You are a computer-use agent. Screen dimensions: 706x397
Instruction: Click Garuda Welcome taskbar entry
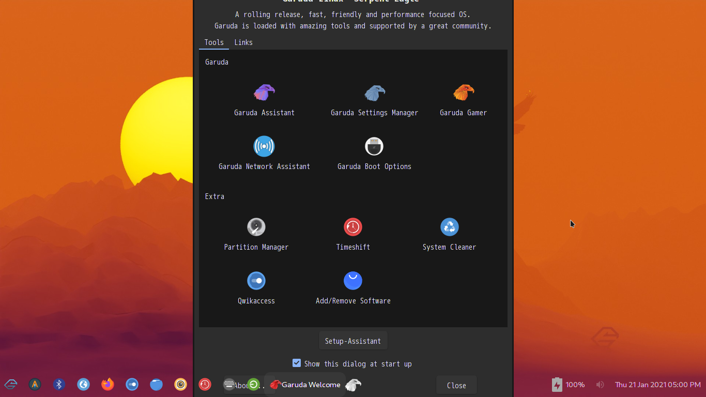pos(305,385)
